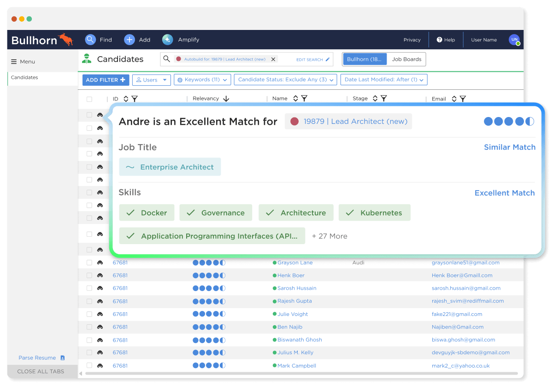Click the Parse Resume document icon

[63, 358]
